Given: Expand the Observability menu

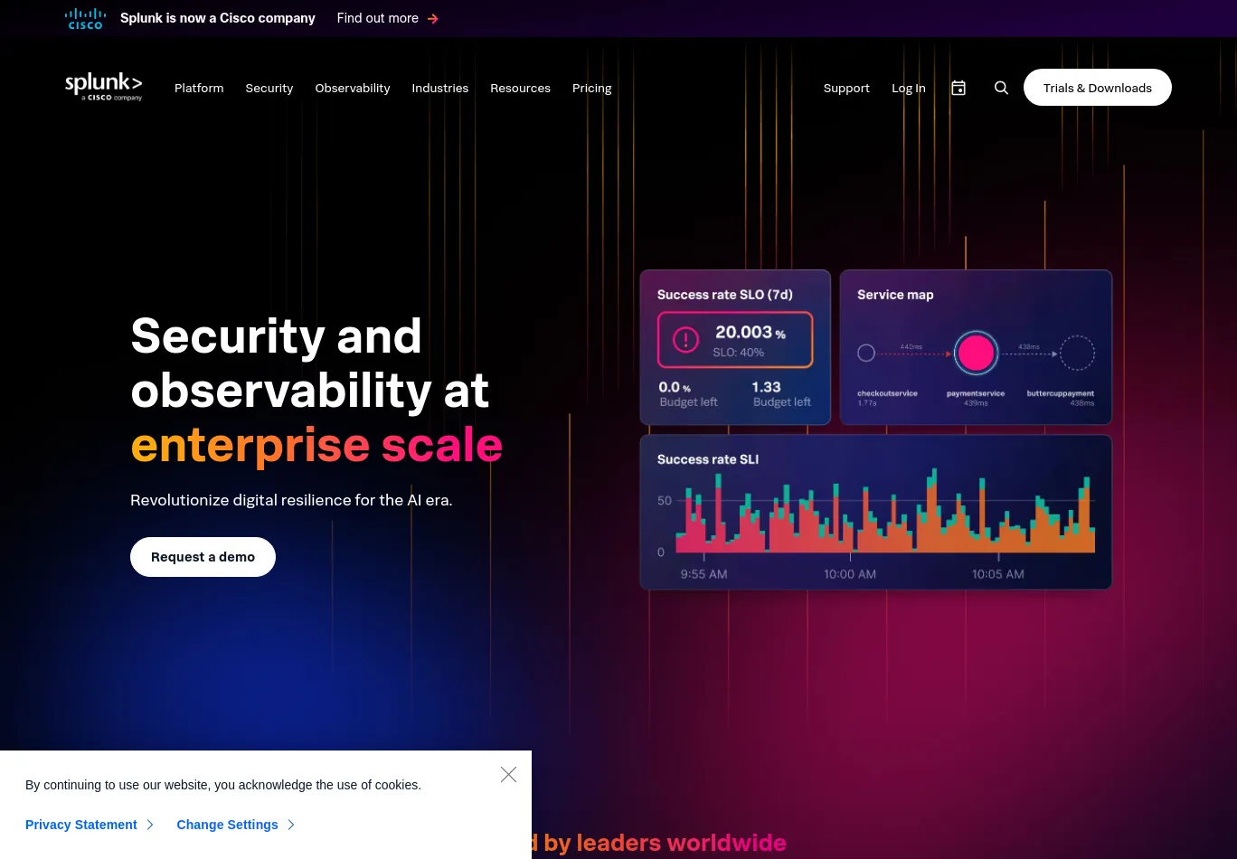Looking at the screenshot, I should click(353, 88).
